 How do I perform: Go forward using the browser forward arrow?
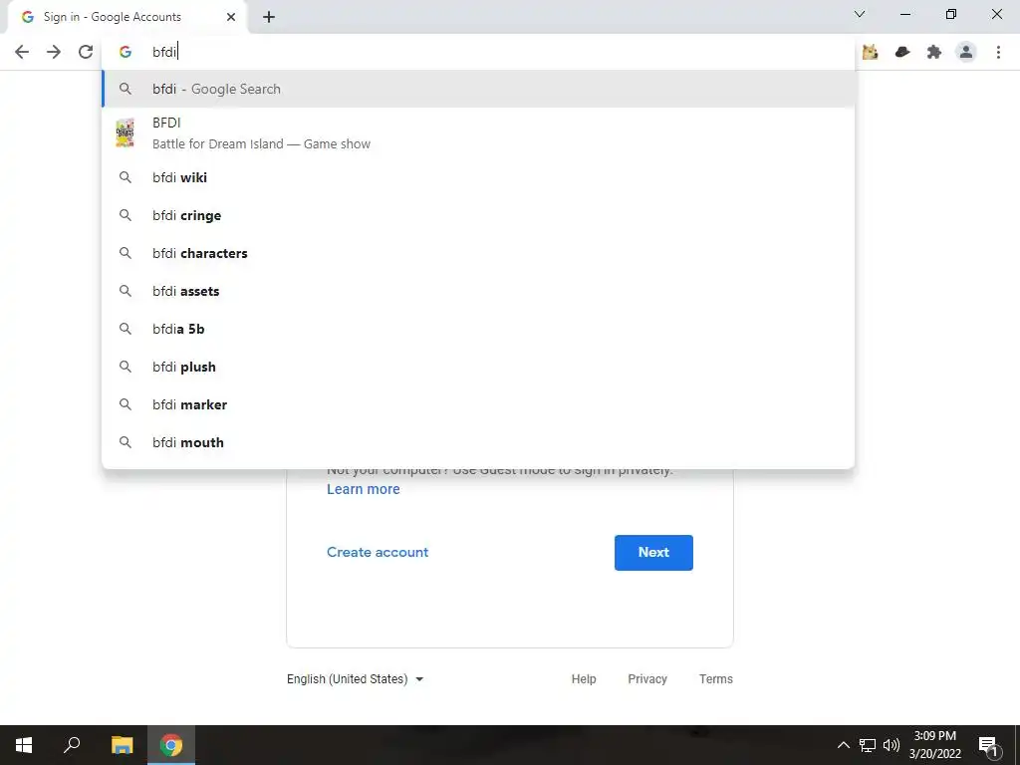[x=54, y=52]
